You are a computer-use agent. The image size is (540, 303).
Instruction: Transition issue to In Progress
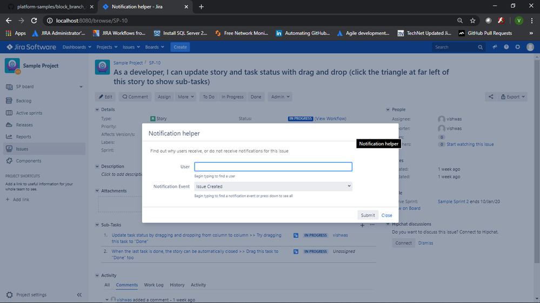point(232,97)
